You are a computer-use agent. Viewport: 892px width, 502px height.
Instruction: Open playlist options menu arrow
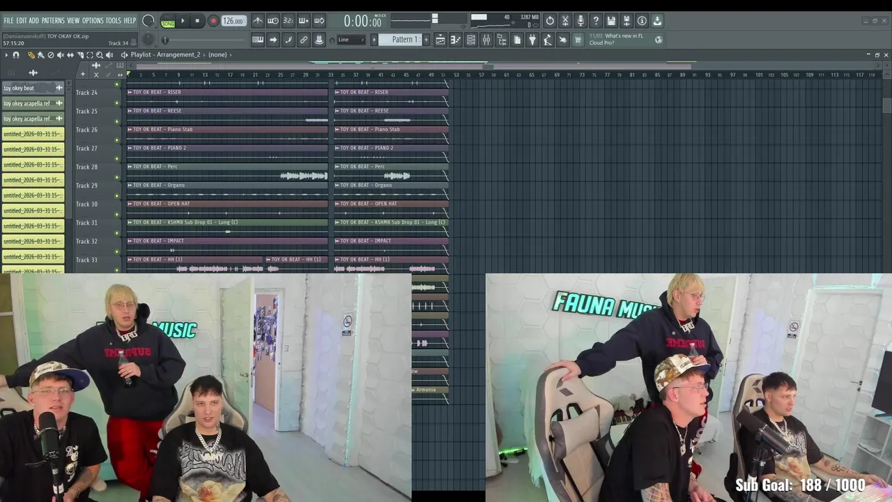tap(6, 54)
